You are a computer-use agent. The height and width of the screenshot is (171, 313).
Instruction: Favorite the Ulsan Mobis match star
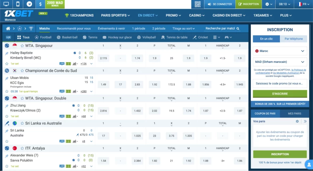7,91
